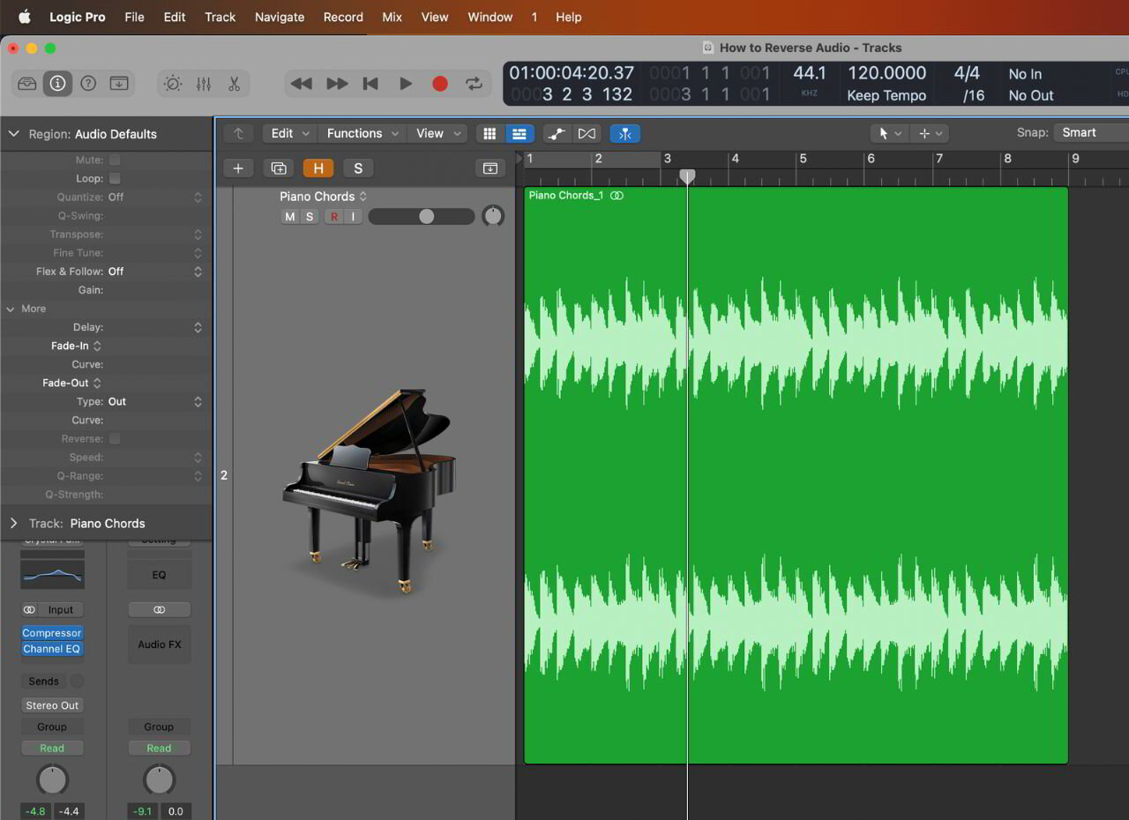Solo the Piano Chords track

coord(309,216)
